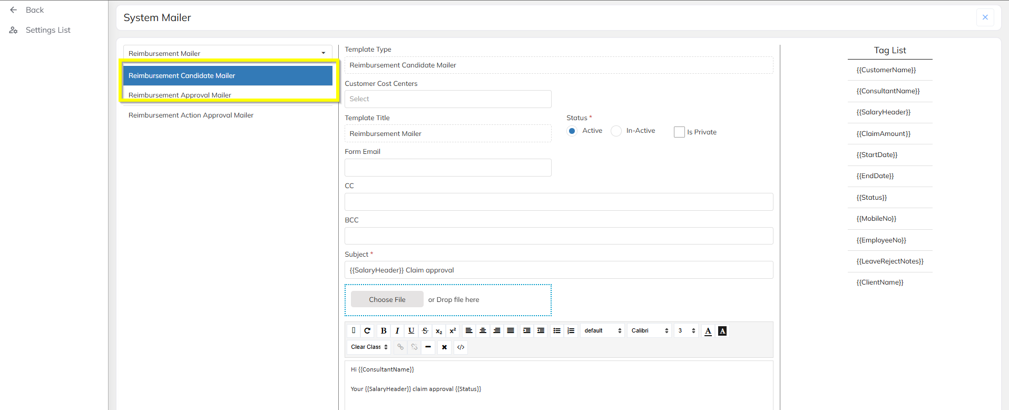Open the text background color picker
The width and height of the screenshot is (1009, 410).
coord(722,331)
